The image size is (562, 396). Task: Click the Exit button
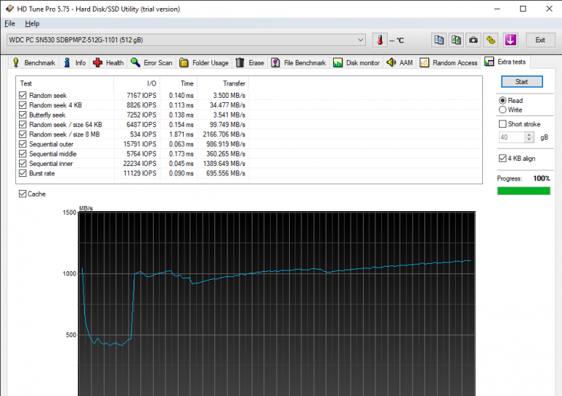click(540, 40)
